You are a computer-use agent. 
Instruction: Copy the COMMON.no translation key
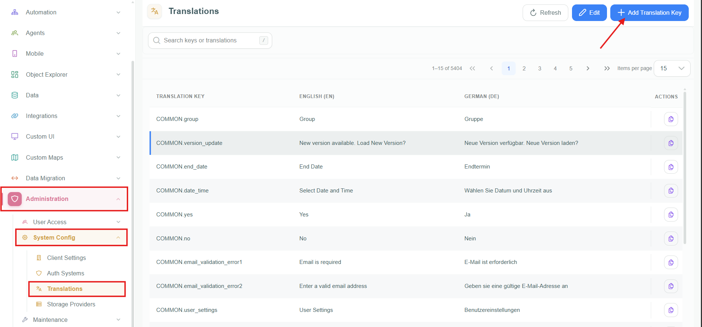[x=671, y=239]
